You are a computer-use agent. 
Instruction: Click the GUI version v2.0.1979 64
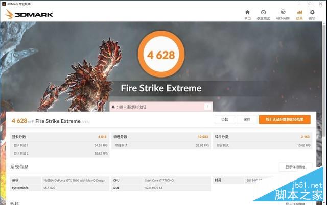(x=154, y=188)
